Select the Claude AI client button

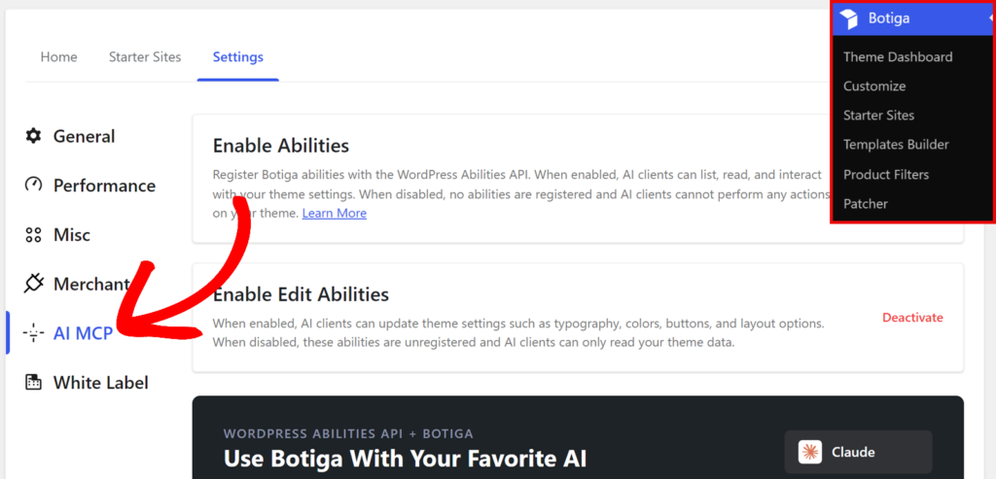click(x=858, y=453)
